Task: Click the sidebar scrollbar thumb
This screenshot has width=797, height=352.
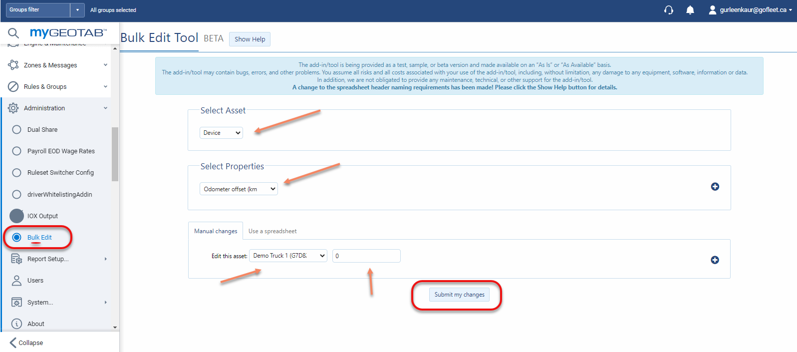Action: coord(115,154)
